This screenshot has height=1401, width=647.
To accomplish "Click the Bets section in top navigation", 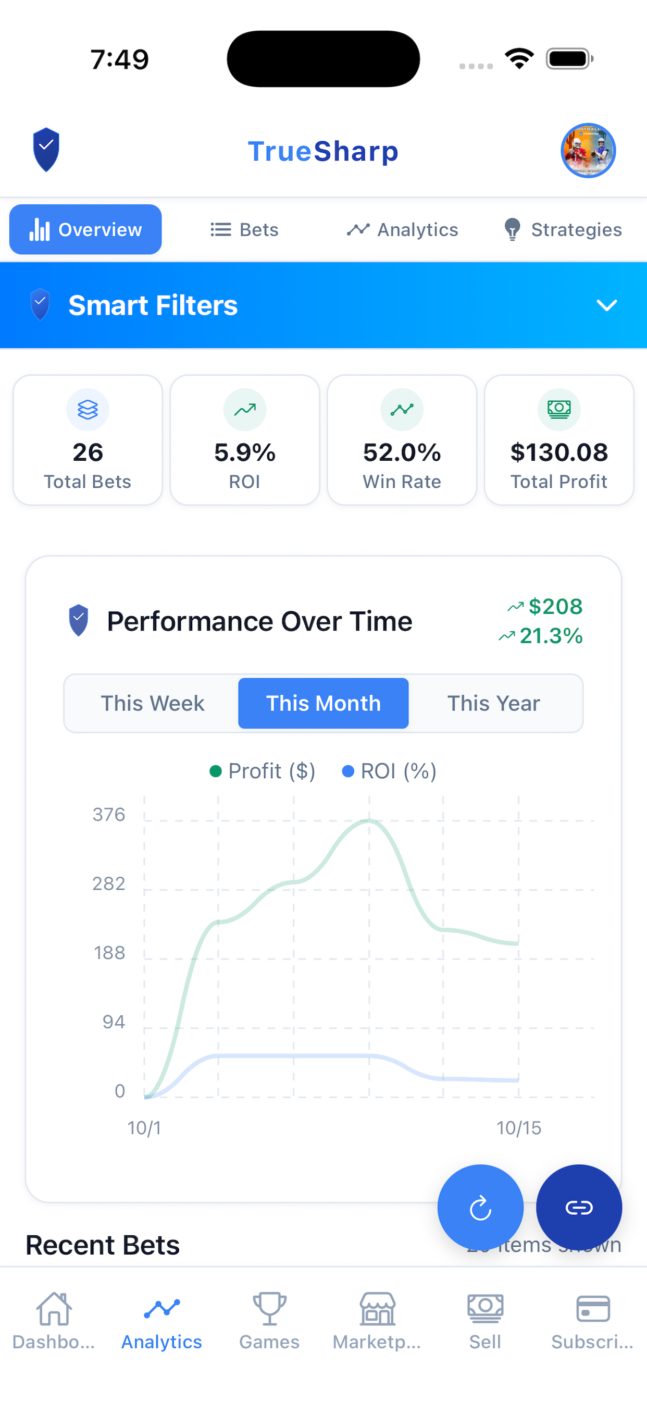I will [x=244, y=229].
